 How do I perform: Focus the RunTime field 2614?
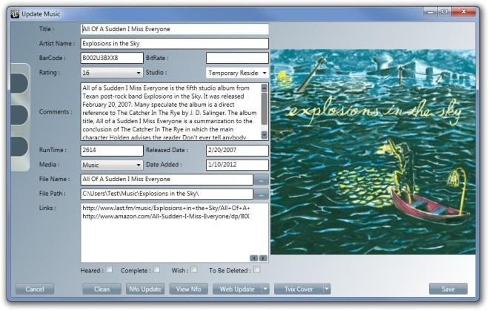(x=112, y=150)
